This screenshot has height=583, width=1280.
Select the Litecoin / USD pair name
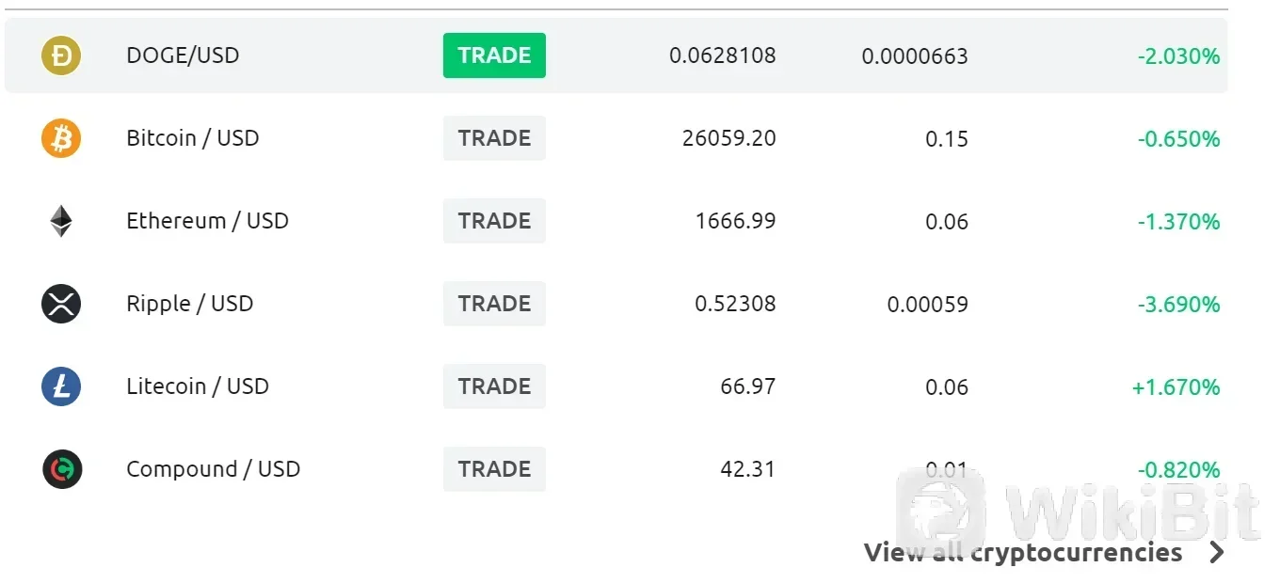(x=198, y=386)
